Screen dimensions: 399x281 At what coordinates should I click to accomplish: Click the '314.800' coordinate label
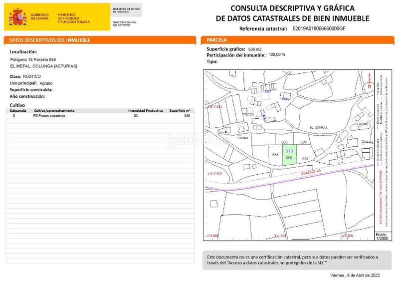[x=212, y=236]
